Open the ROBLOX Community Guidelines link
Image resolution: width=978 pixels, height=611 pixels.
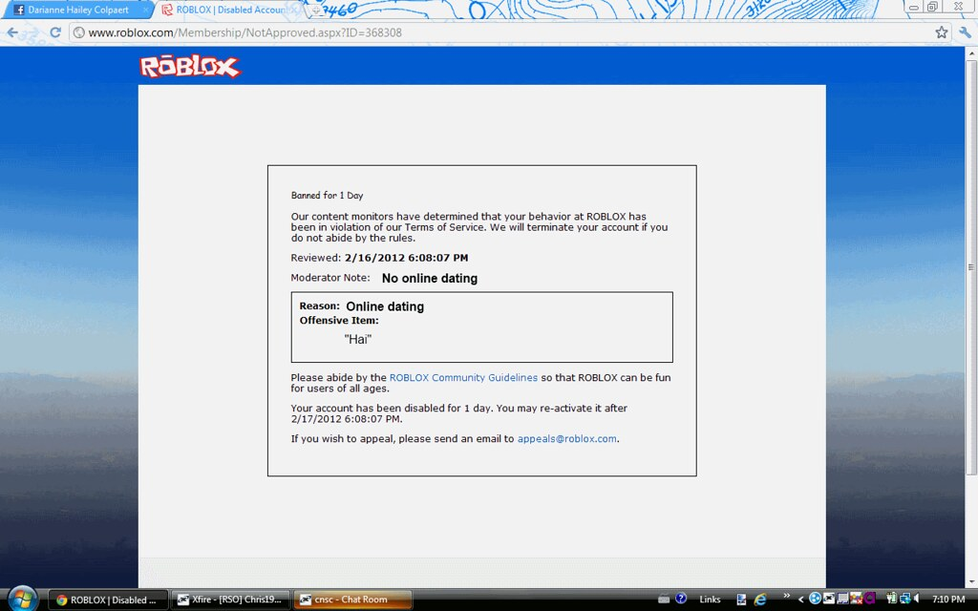(x=463, y=377)
